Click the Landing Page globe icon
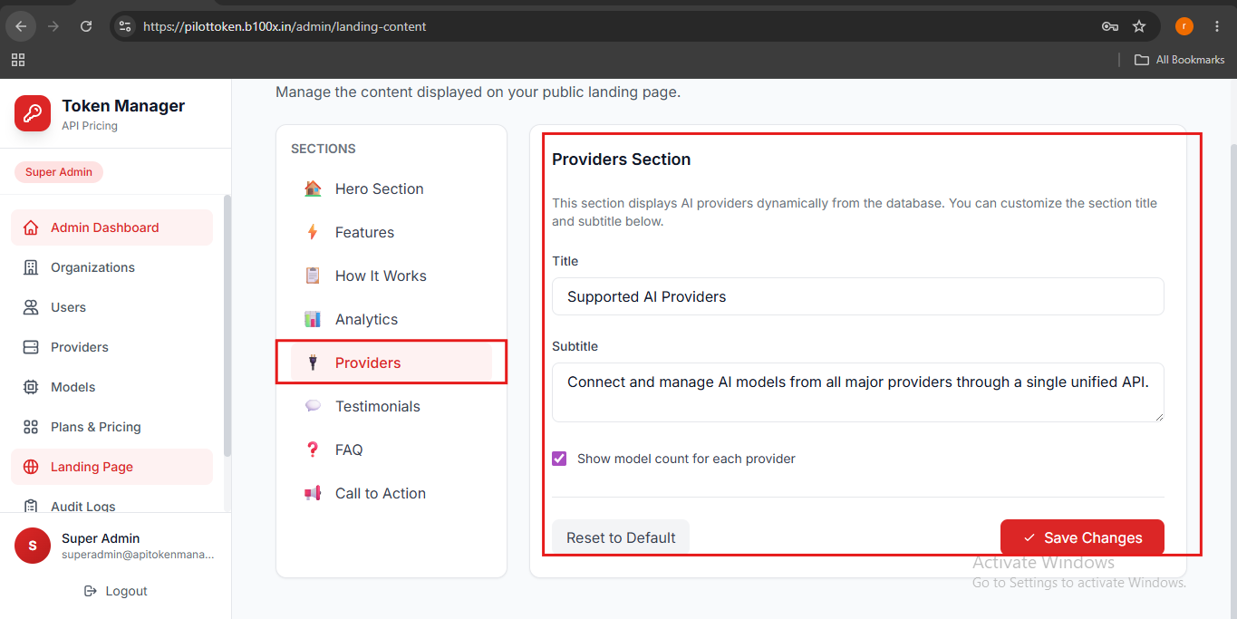 coord(31,467)
